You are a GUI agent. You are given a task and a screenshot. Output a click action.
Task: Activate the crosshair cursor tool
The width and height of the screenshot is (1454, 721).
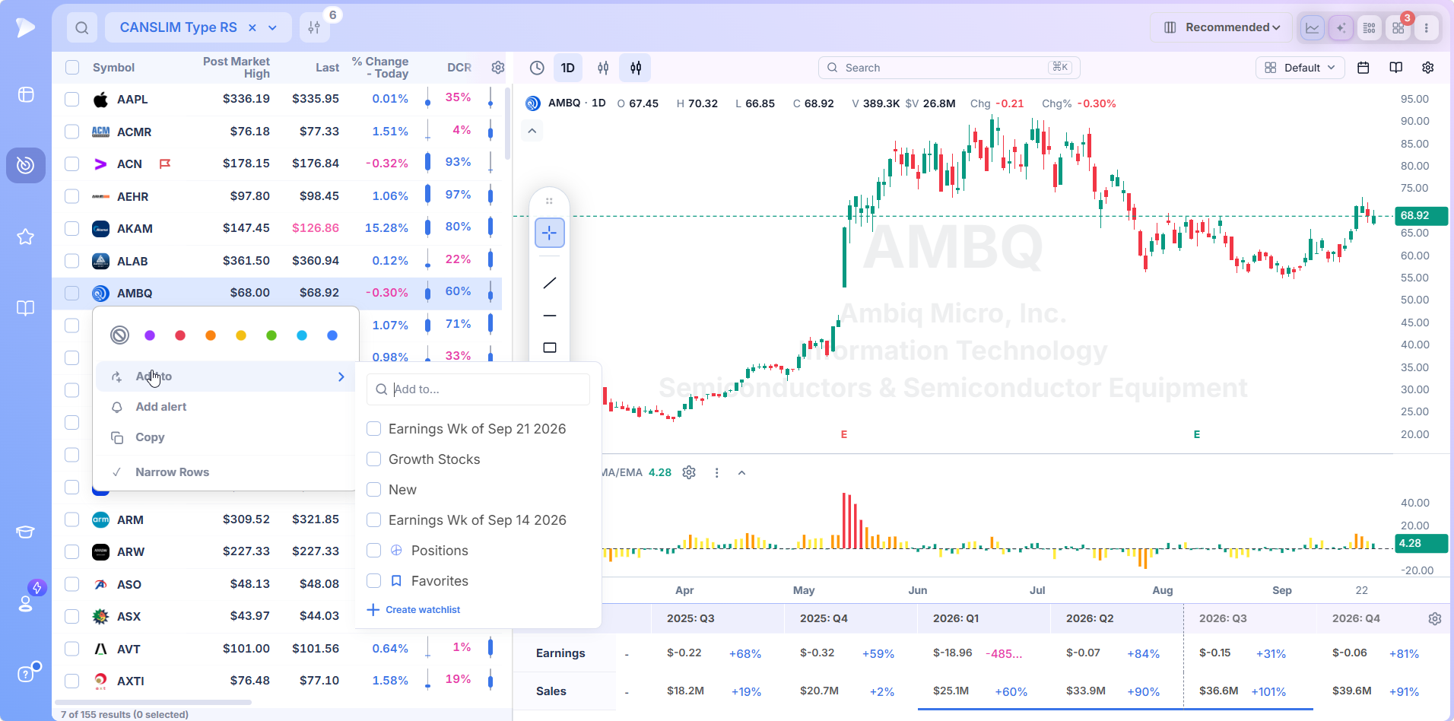point(550,233)
